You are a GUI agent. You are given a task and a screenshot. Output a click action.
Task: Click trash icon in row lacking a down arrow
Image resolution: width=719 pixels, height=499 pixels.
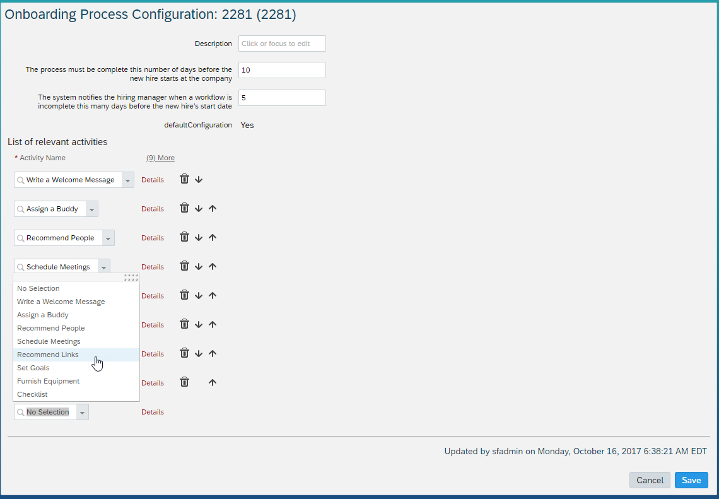(184, 382)
